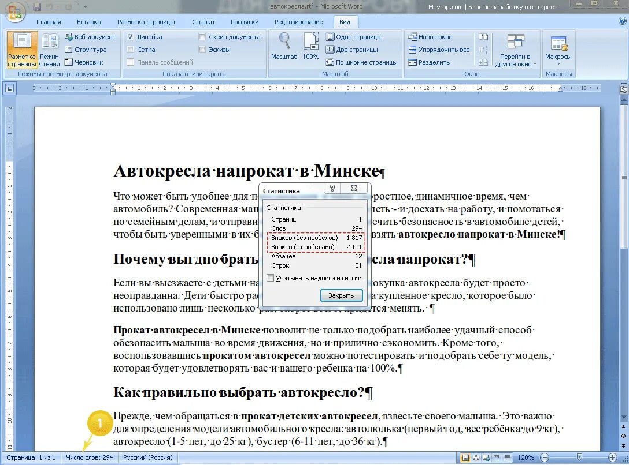
Task: Open the Вставка tab
Action: tap(88, 22)
